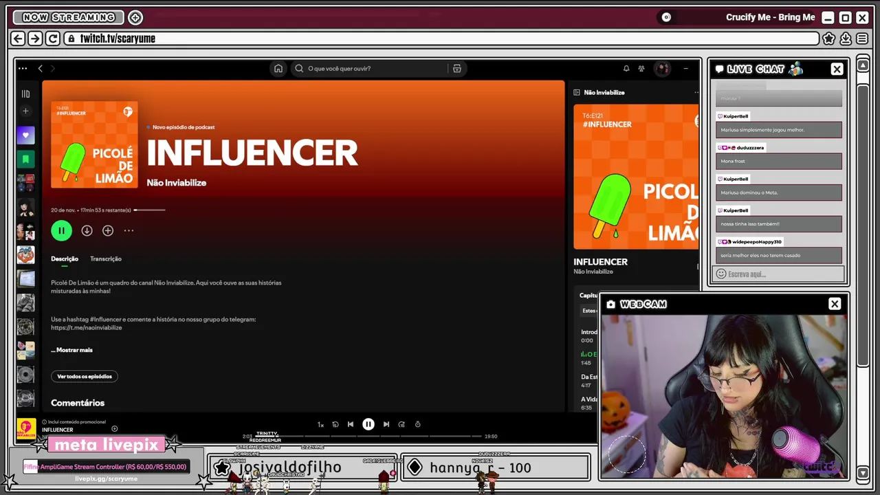This screenshot has width=880, height=495.
Task: Open the Browse icon inside search bar
Action: (x=456, y=69)
